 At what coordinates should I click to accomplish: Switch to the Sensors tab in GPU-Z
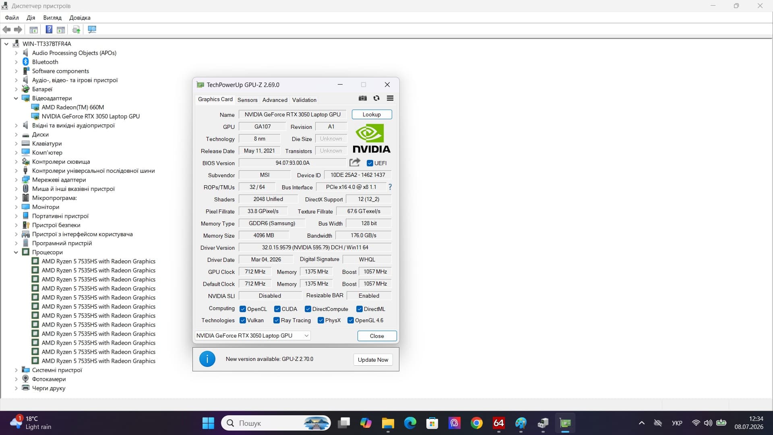pyautogui.click(x=247, y=100)
